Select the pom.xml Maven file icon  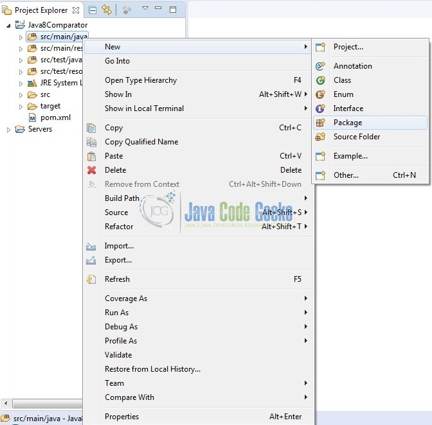pos(33,118)
